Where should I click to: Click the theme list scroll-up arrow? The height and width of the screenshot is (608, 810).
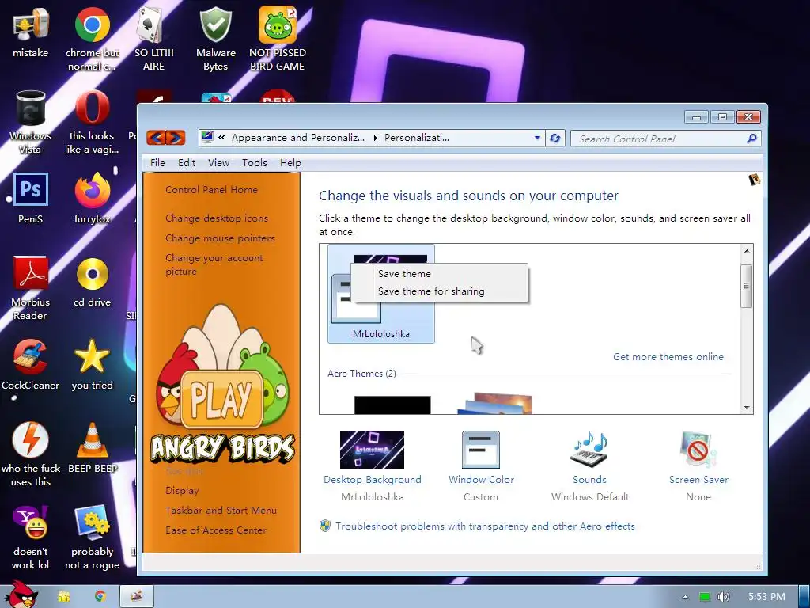tap(747, 251)
